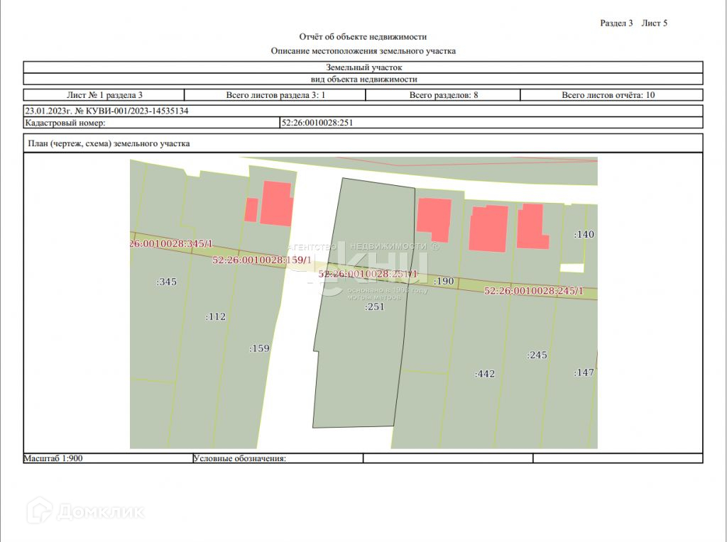Click cell 'Всего листов отчёта: 10'

[x=612, y=95]
